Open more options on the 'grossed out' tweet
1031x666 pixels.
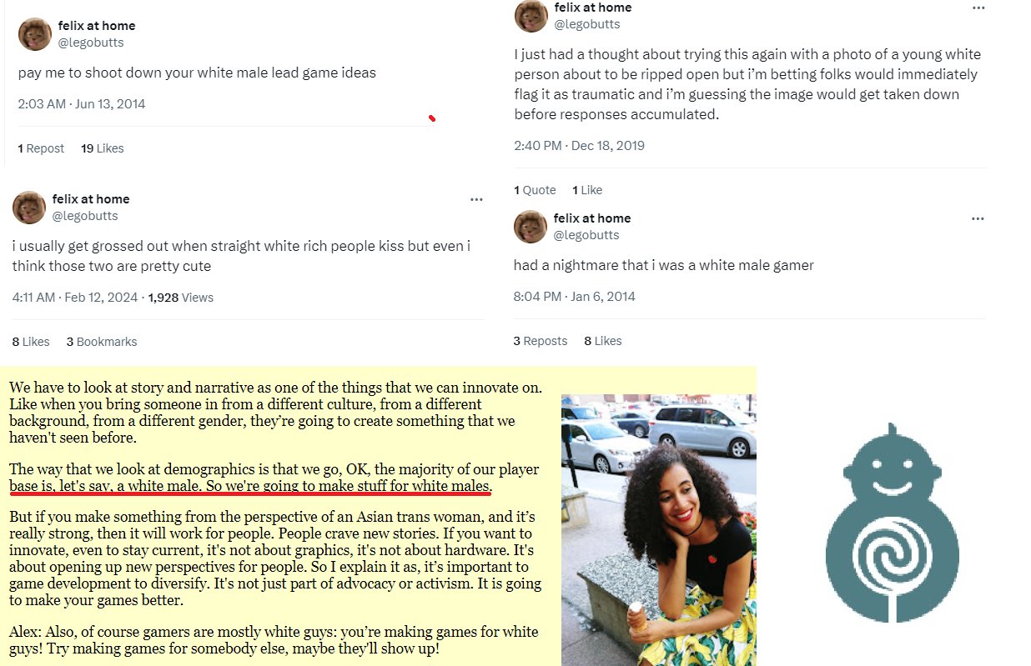(x=476, y=199)
